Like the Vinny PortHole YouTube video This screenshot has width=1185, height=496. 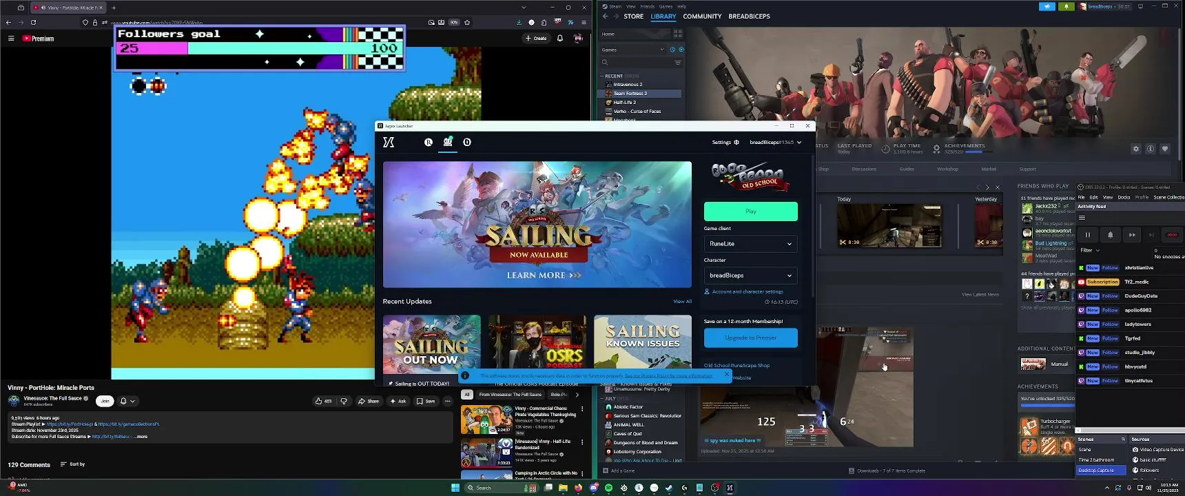tap(323, 401)
